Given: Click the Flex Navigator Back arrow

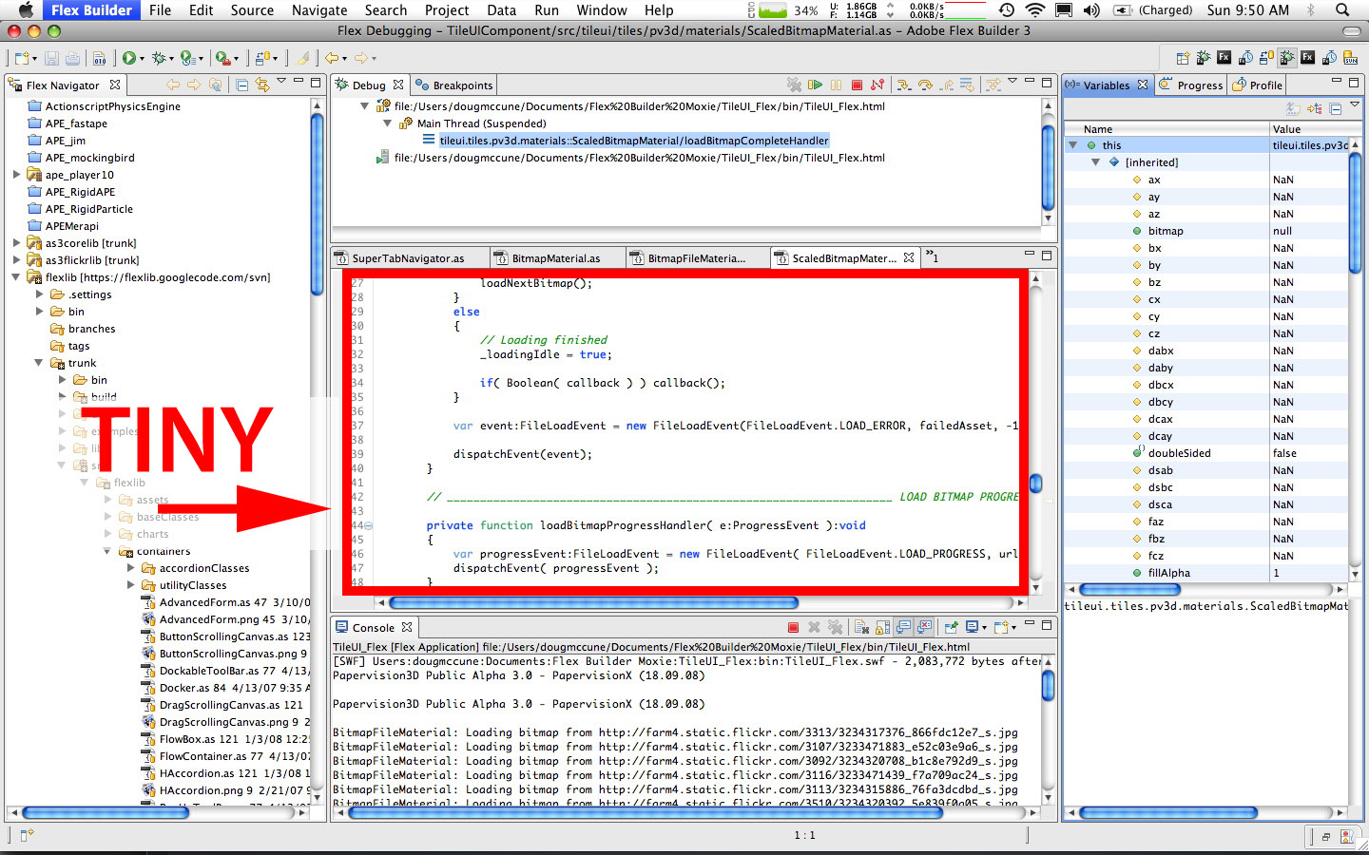Looking at the screenshot, I should coord(173,85).
